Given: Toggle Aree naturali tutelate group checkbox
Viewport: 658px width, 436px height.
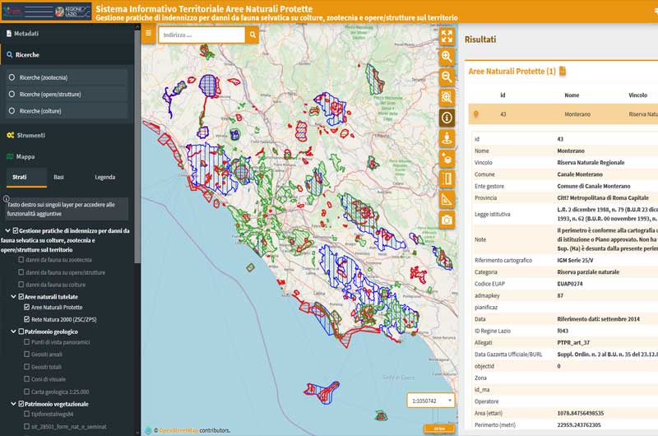Looking at the screenshot, I should [21, 296].
